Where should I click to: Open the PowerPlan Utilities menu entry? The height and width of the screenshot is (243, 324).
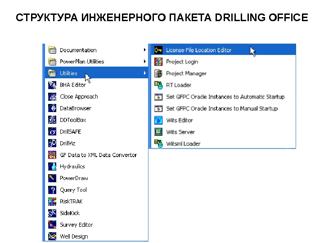tap(96, 62)
